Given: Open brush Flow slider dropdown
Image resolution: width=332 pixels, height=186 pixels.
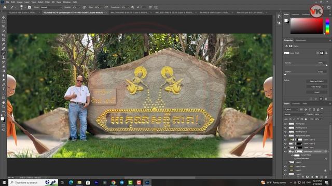Looking at the screenshot, I should coord(101,7).
